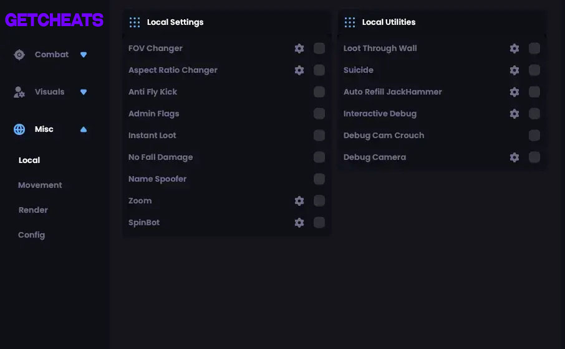Expand the Visuals section arrow

(x=84, y=92)
